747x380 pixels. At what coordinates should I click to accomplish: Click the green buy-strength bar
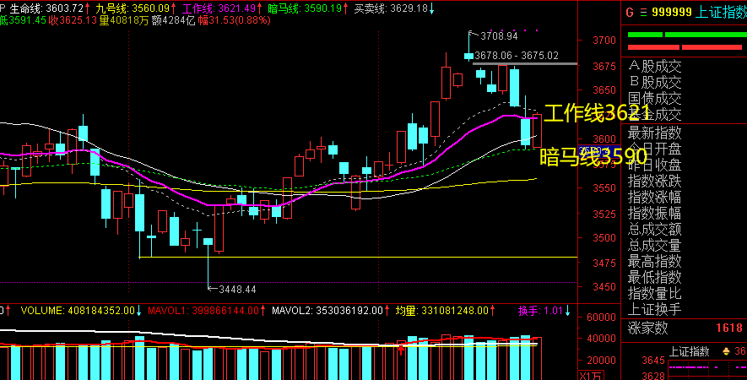point(687,35)
